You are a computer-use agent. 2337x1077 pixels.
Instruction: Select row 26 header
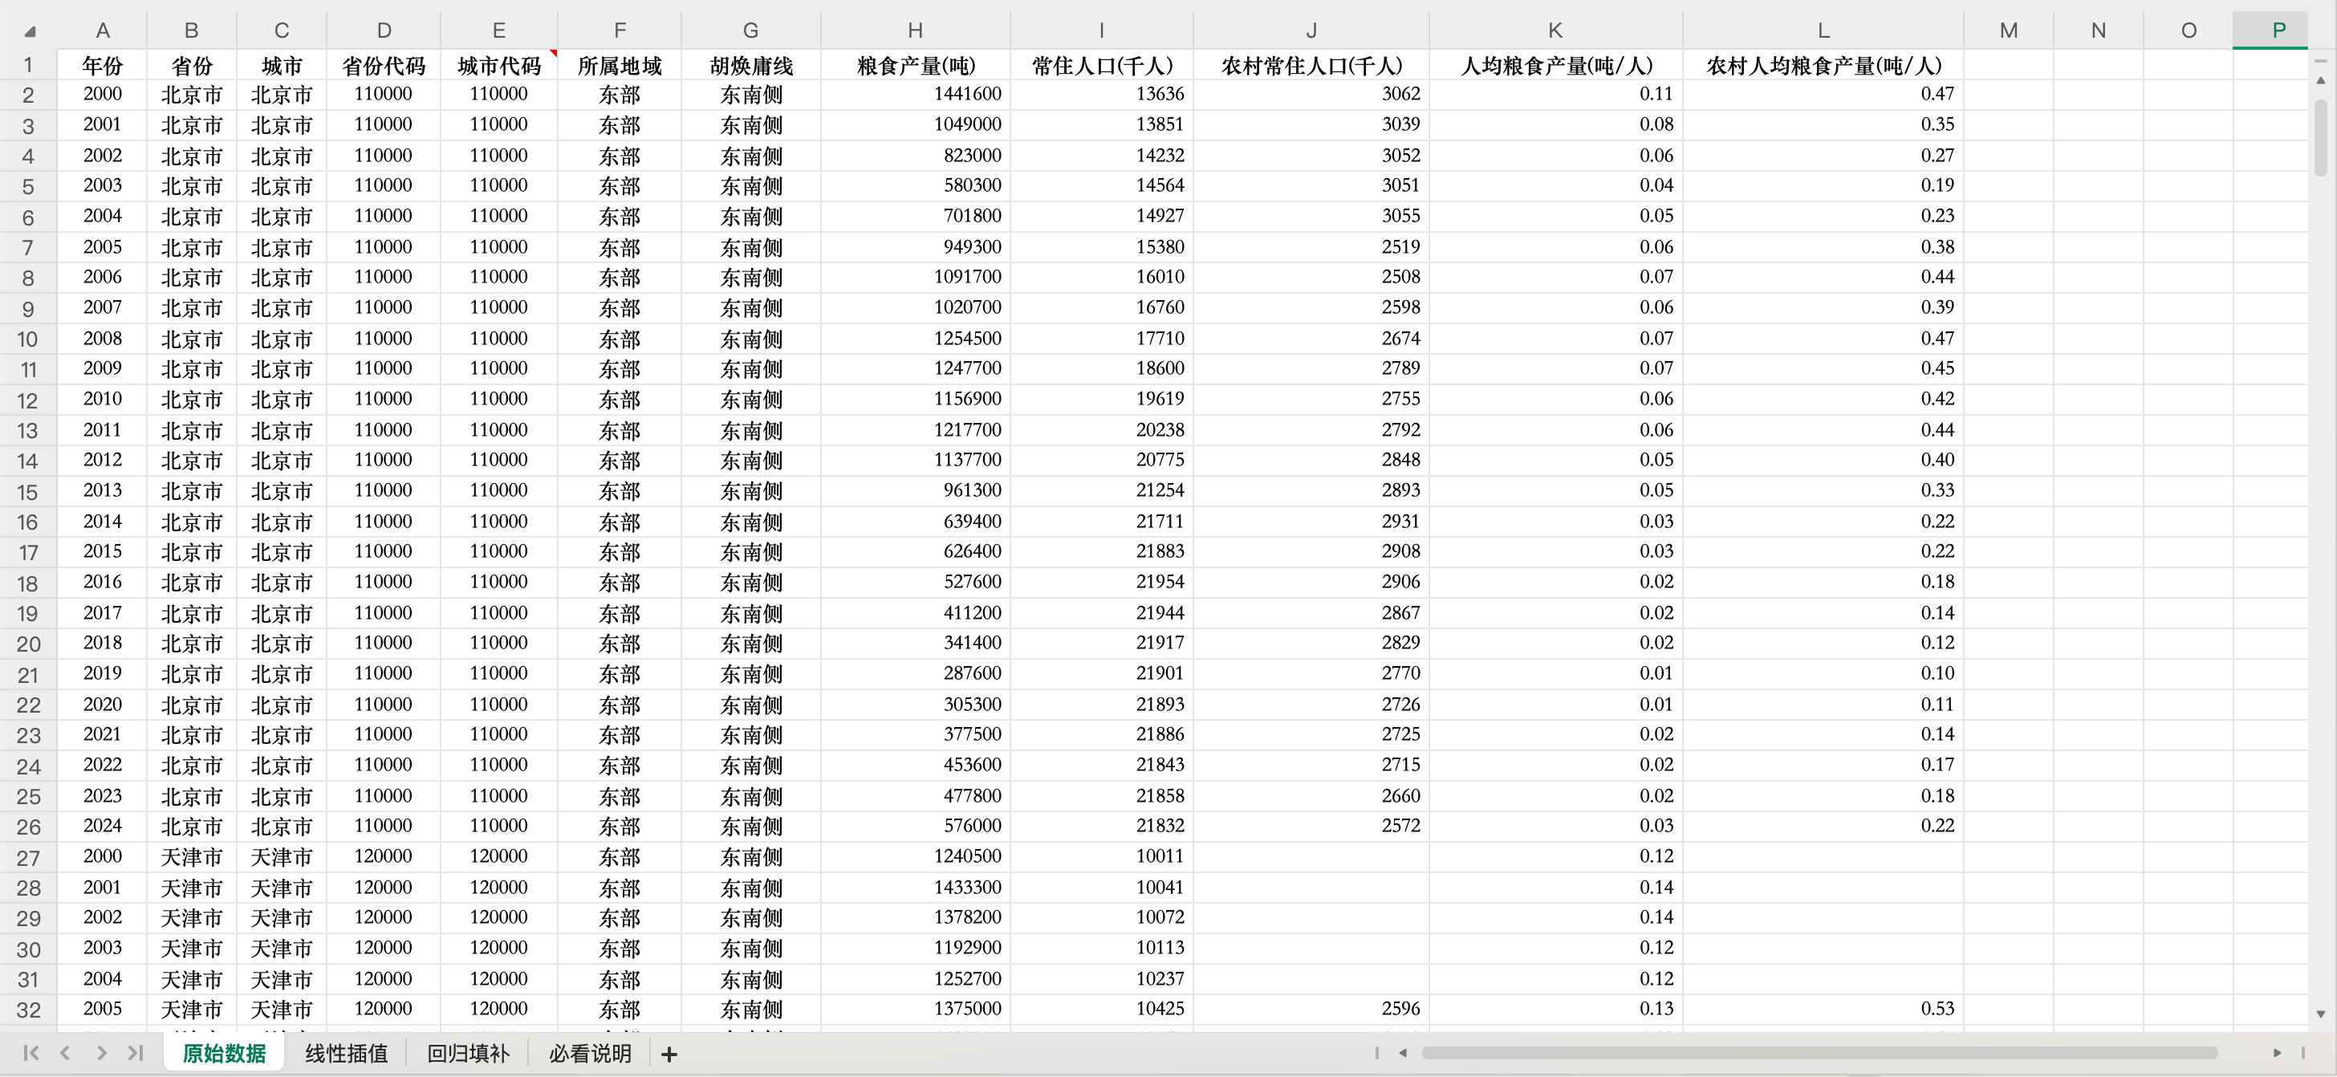[x=28, y=827]
